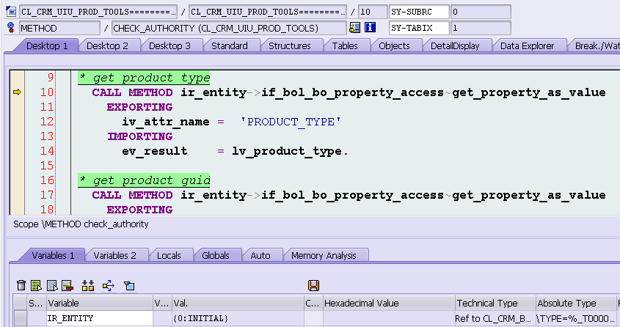Click the navigate-to-source icon after CHECK_AUTHORITY

click(x=354, y=27)
